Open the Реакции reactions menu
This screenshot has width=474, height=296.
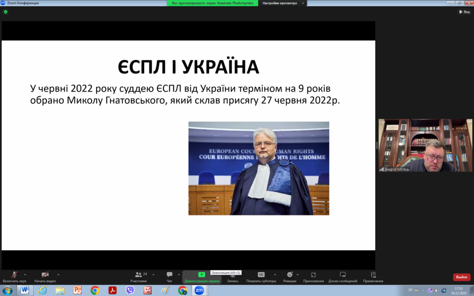(x=290, y=276)
